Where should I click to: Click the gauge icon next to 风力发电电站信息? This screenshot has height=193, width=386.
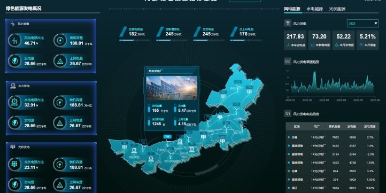click(288, 113)
